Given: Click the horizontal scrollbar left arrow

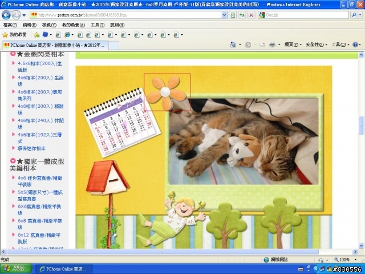Looking at the screenshot, I should (x=3, y=252).
